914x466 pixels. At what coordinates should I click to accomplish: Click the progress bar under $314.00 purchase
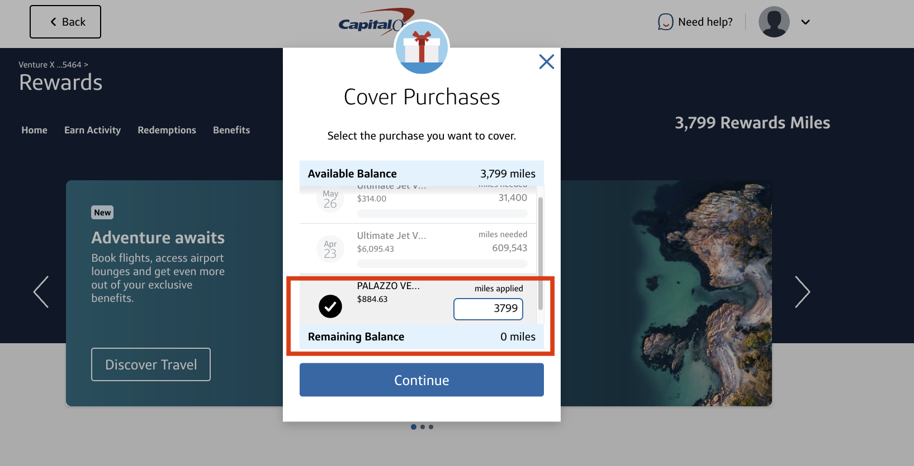tap(442, 213)
